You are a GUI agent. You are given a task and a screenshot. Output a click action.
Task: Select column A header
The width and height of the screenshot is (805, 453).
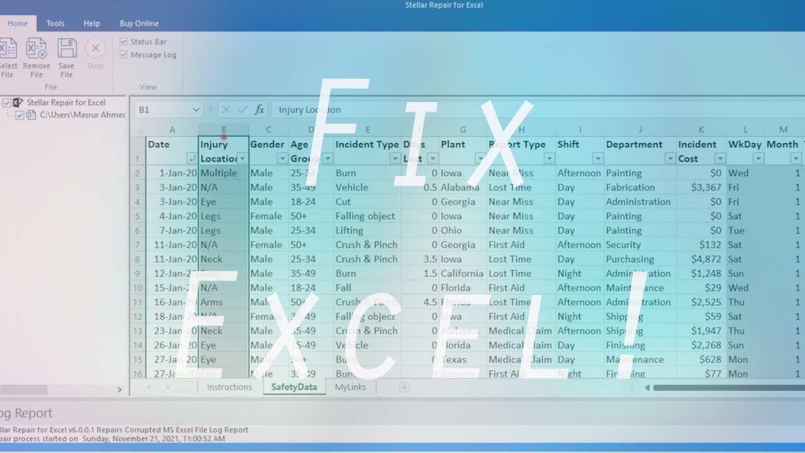(x=172, y=130)
